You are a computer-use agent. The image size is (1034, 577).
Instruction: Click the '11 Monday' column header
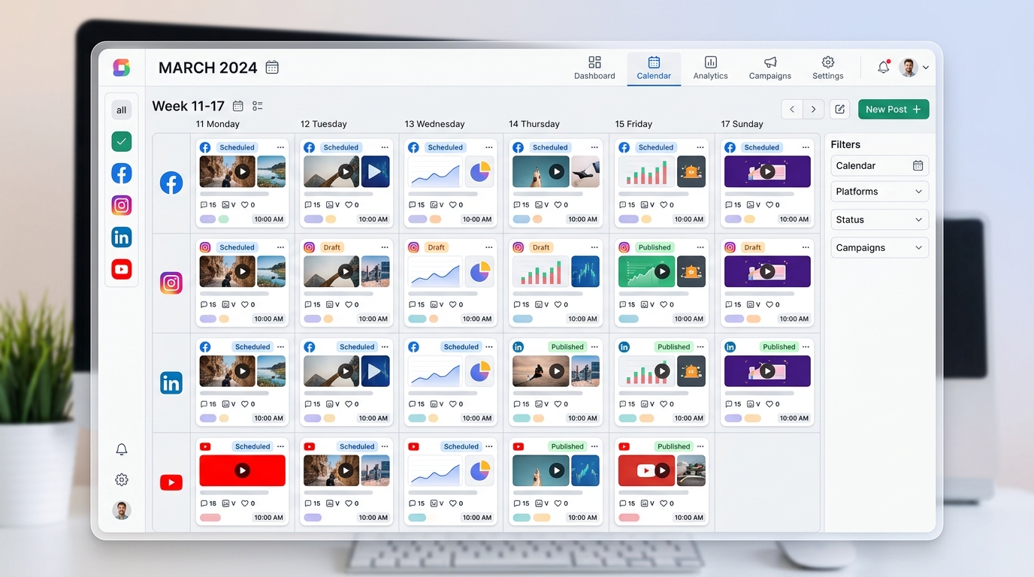pyautogui.click(x=218, y=124)
